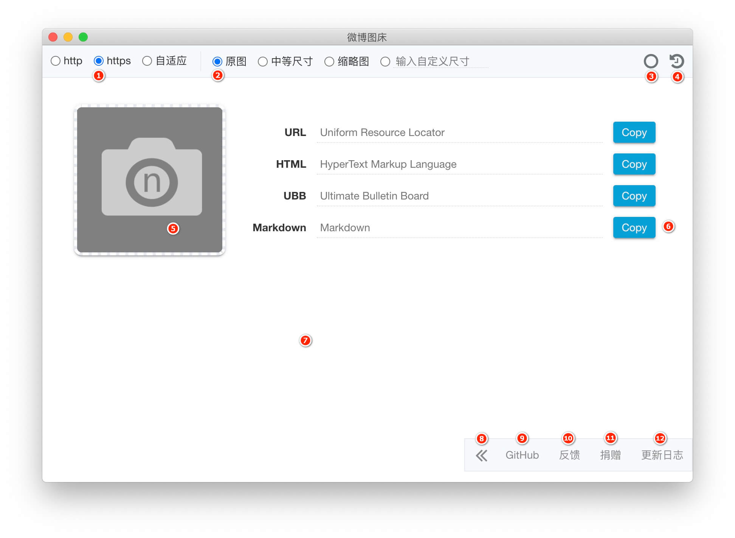Select 缩略图 thumbnail size option

[329, 62]
